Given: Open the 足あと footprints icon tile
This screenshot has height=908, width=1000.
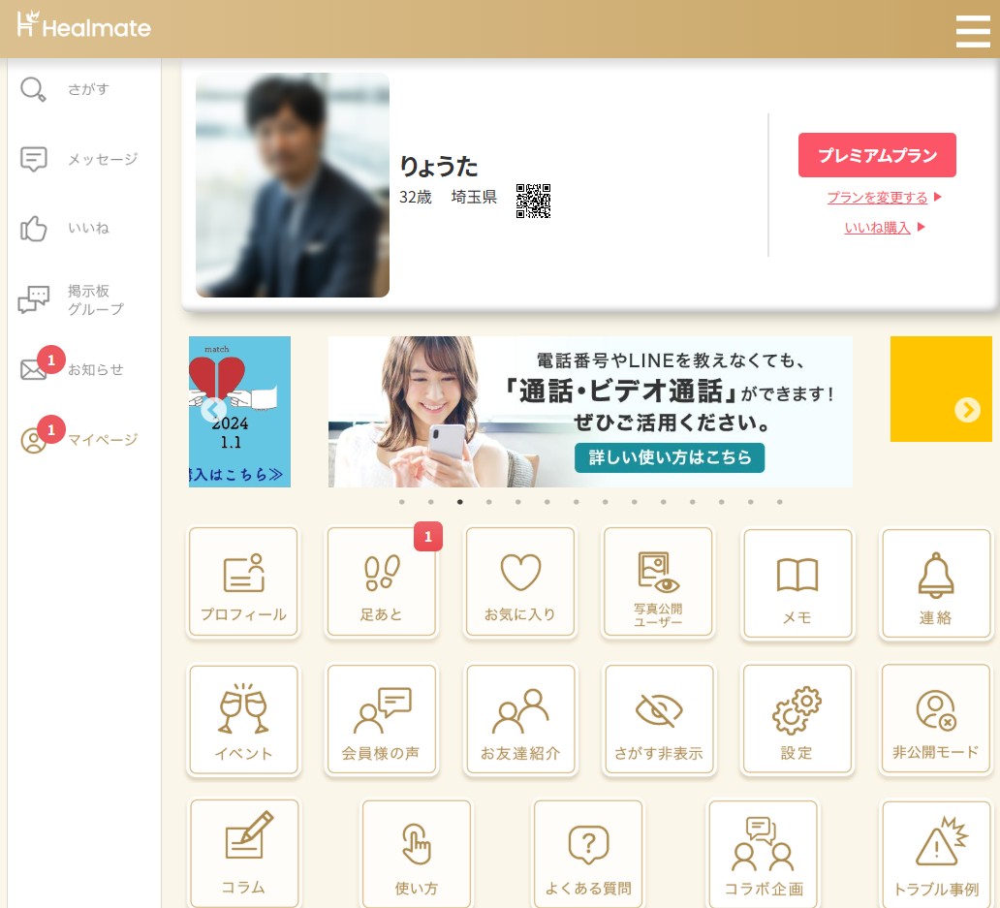Looking at the screenshot, I should (x=381, y=582).
